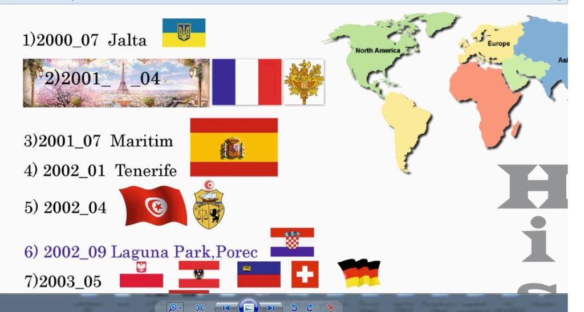
Task: Rotate the picture counterclockwise
Action: 294,307
